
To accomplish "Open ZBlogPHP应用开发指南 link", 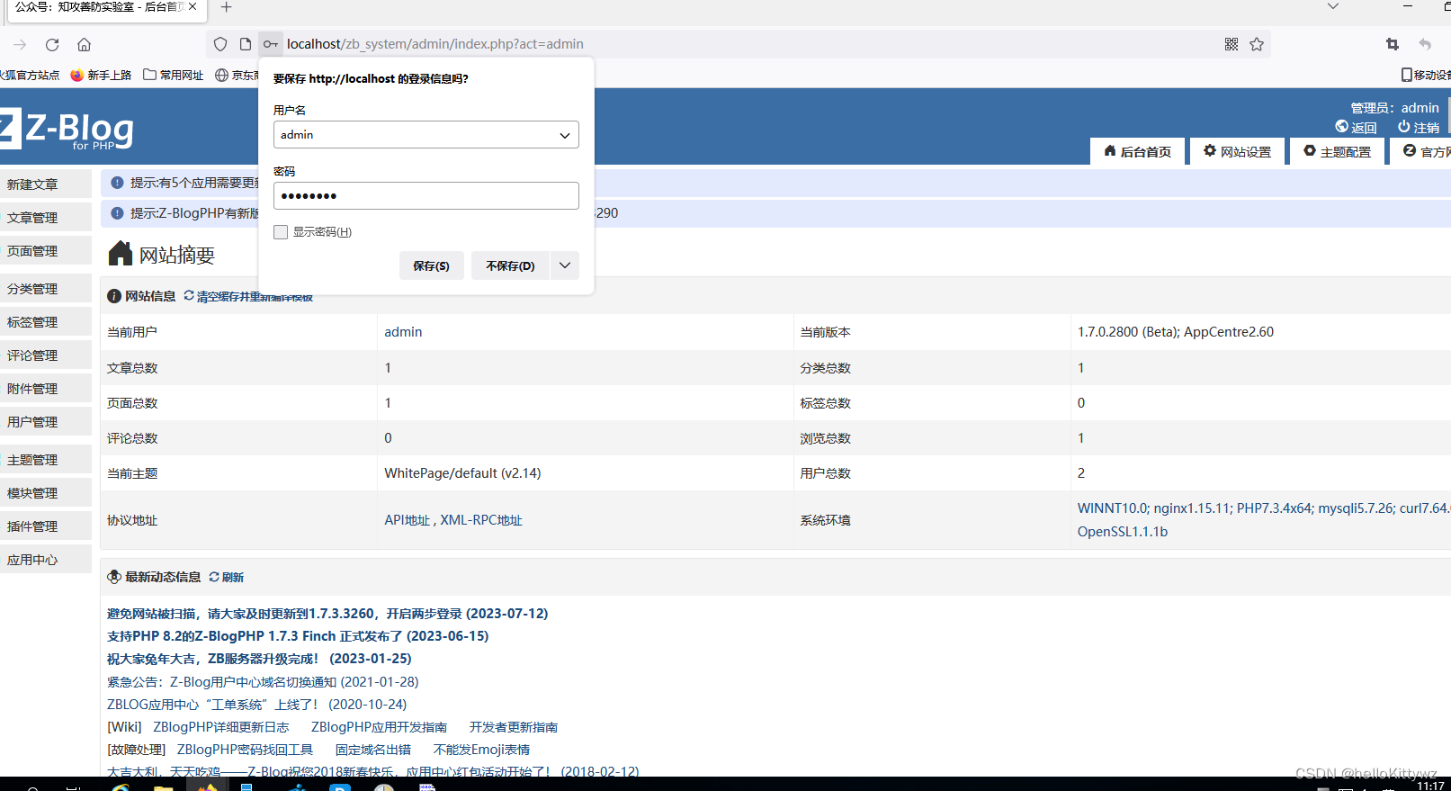I will point(379,727).
